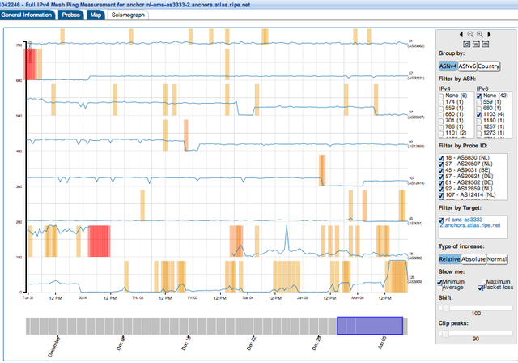Check IPv4 None (6) filter

click(x=441, y=96)
